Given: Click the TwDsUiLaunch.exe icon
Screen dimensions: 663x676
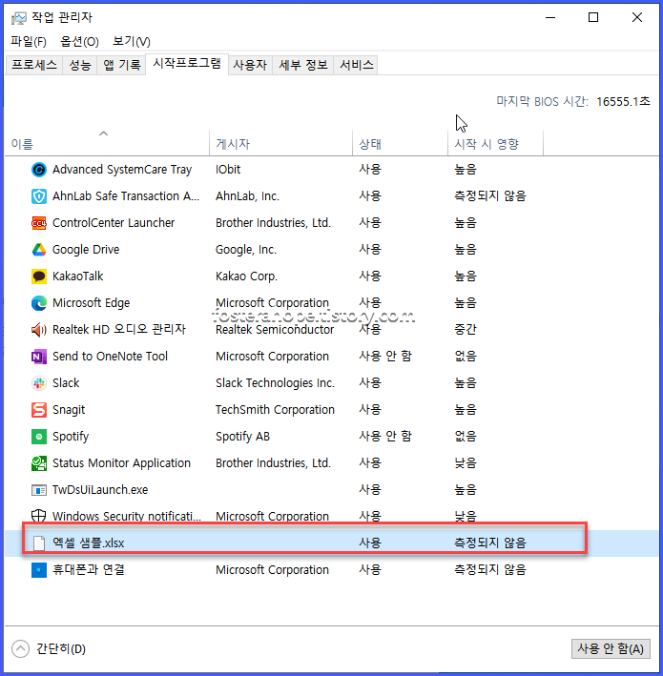Looking at the screenshot, I should [39, 490].
